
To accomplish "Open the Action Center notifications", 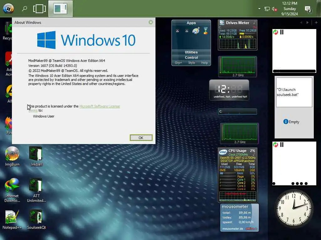I will (x=308, y=9).
